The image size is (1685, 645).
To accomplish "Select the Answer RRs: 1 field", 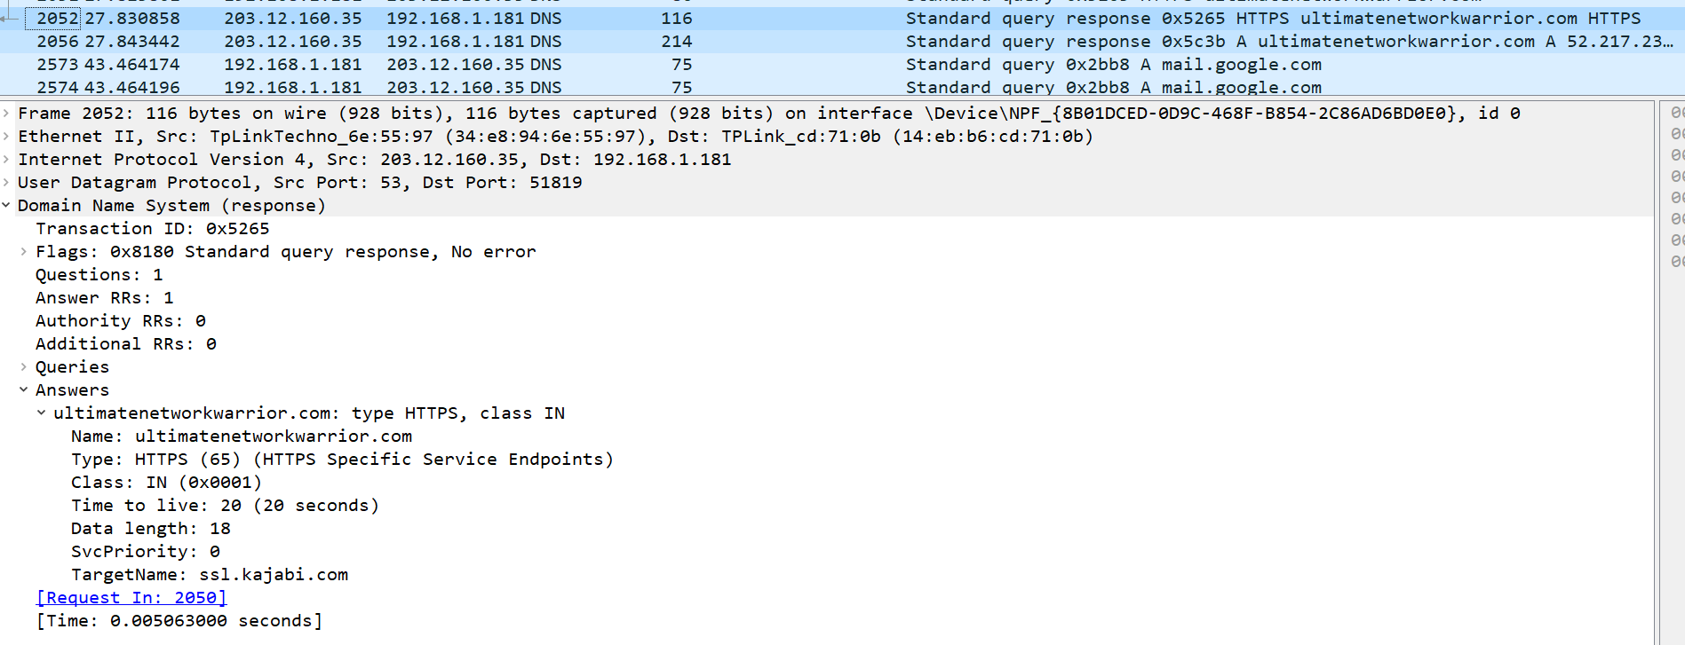I will point(105,298).
